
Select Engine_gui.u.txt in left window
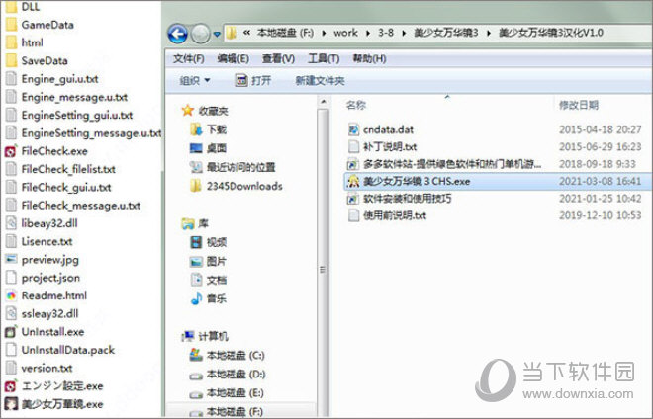[x=52, y=79]
